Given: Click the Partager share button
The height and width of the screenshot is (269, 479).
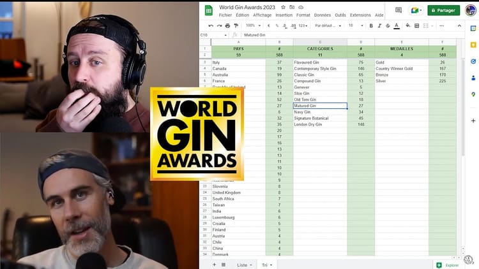Looking at the screenshot, I should point(444,10).
